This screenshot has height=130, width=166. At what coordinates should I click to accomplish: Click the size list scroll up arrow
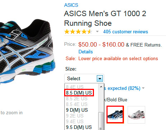click(101, 87)
